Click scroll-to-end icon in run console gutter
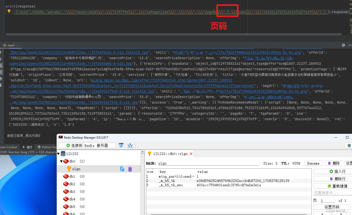Image resolution: width=352 pixels, height=215 pixels. [1, 72]
